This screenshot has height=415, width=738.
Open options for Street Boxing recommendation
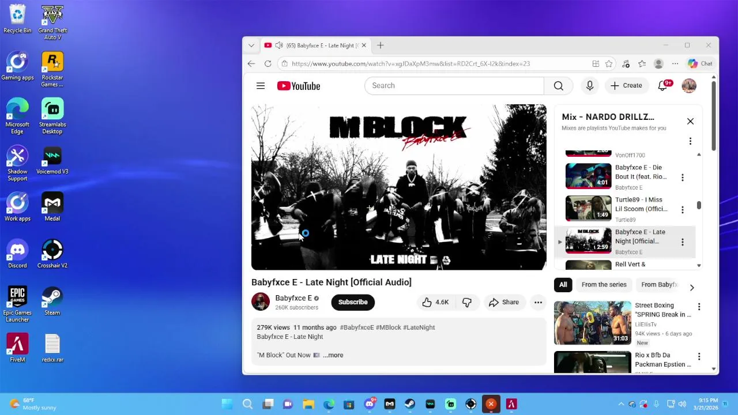(699, 307)
